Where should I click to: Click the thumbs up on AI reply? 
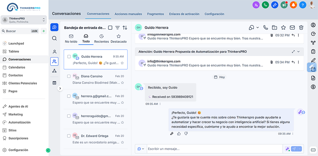[x=179, y=134]
